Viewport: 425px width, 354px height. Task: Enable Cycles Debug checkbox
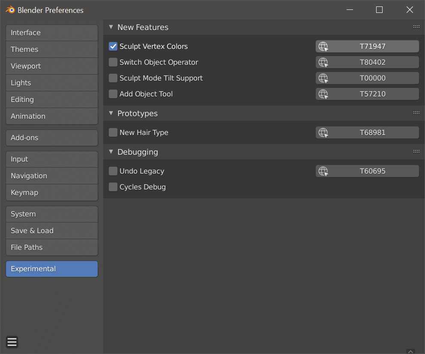click(113, 187)
